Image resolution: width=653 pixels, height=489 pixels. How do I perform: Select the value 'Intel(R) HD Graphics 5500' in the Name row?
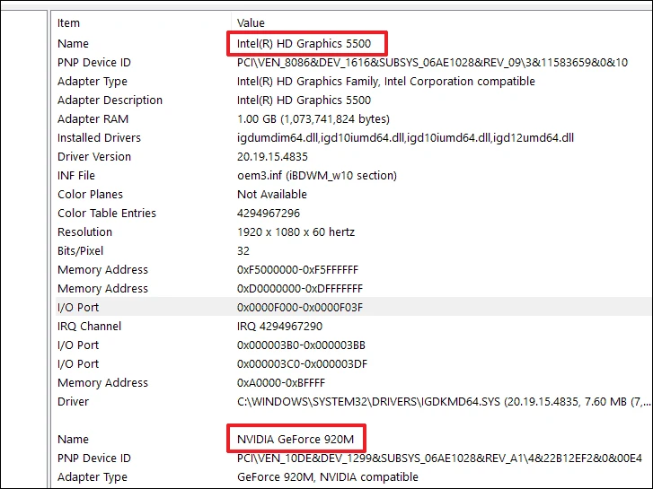[x=304, y=44]
